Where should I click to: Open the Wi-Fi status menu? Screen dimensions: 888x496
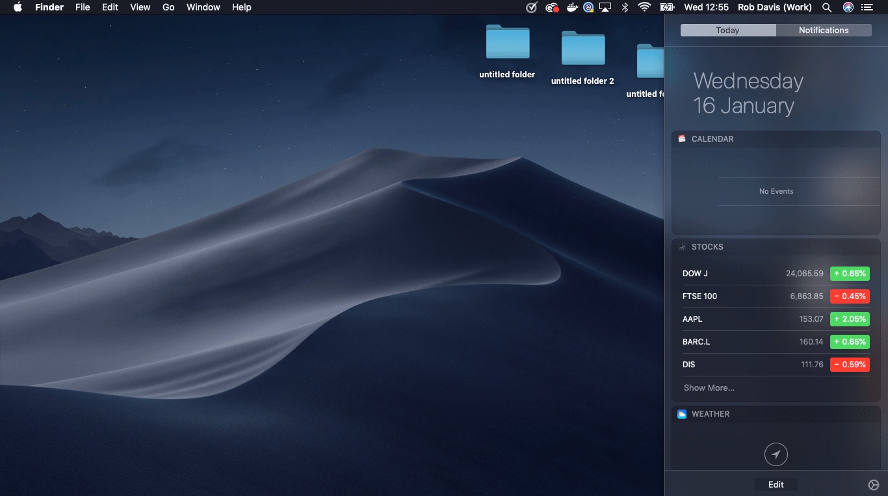(x=644, y=7)
